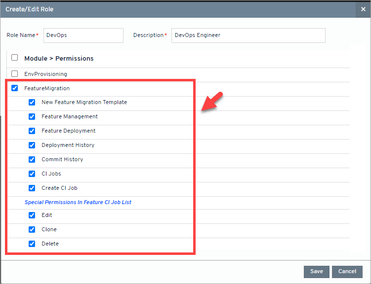Uncheck the Commit History permission
The height and width of the screenshot is (284, 371).
32,160
